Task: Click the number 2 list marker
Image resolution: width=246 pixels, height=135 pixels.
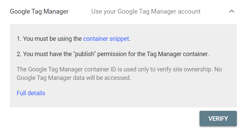Action: pos(19,54)
